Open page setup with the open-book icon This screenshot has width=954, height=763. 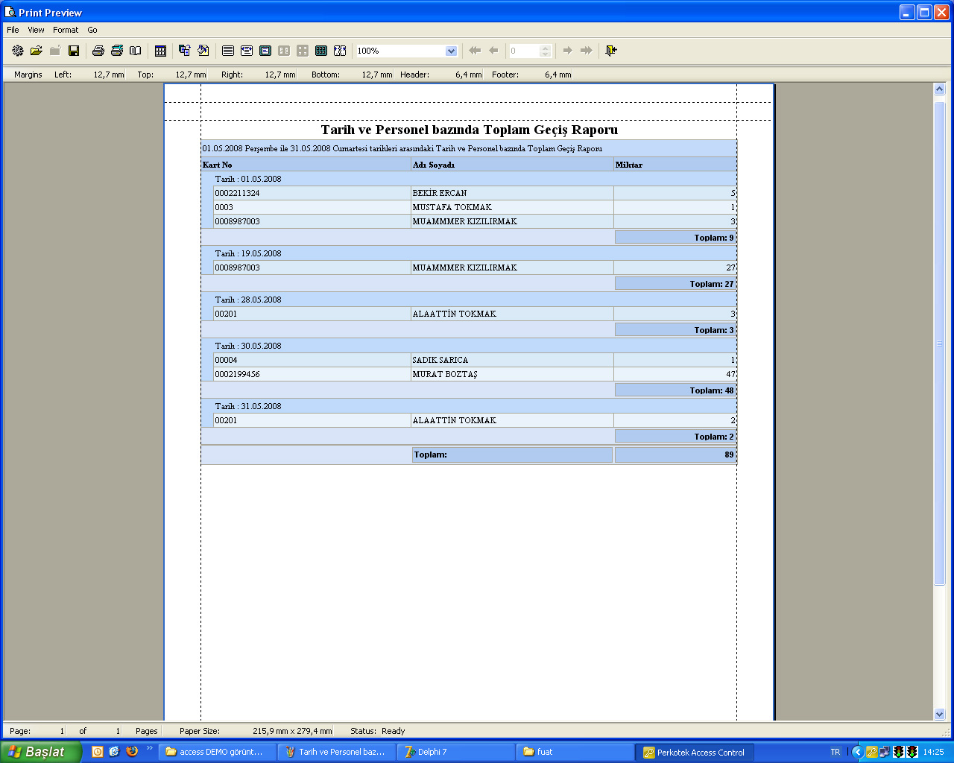[x=135, y=51]
